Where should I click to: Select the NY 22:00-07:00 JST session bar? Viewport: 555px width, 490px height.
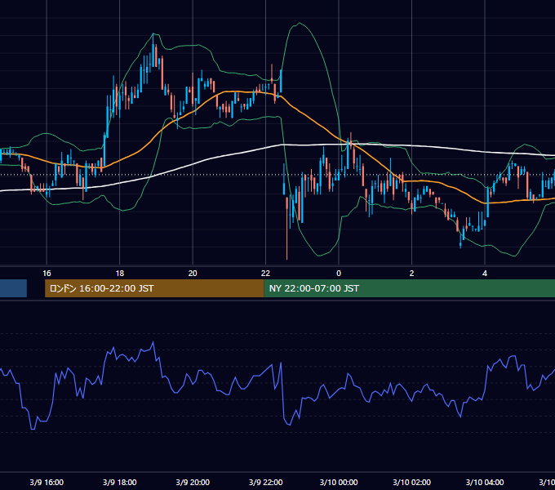click(410, 288)
